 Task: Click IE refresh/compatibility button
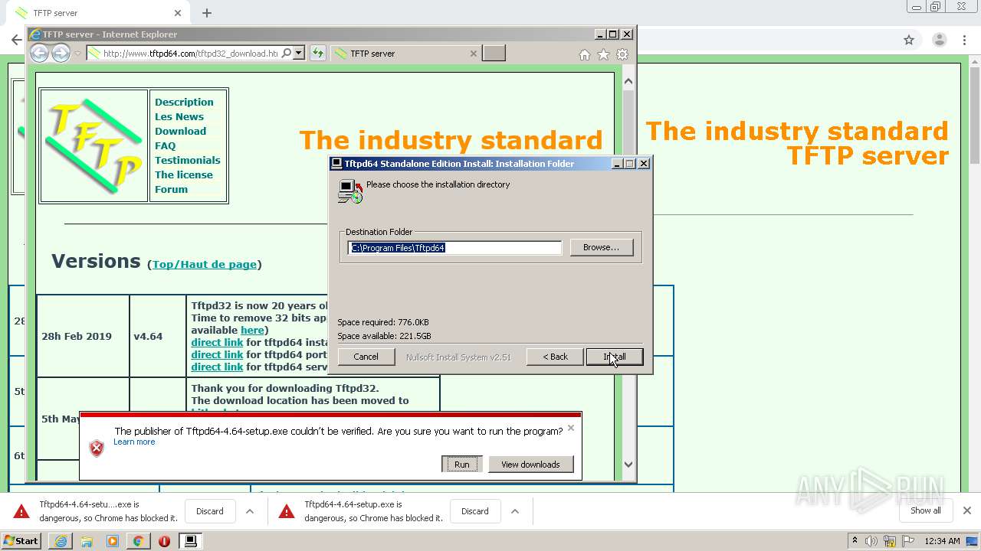[x=317, y=53]
